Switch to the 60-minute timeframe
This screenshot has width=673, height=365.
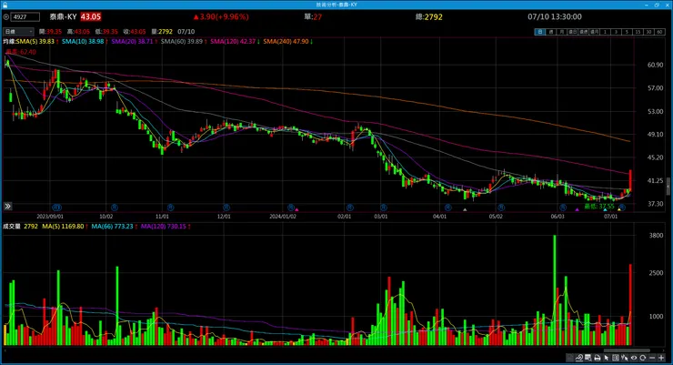click(659, 32)
